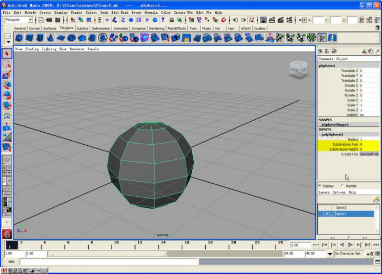
Task: Toggle visibility box of layer2
Action: [x=322, y=207]
